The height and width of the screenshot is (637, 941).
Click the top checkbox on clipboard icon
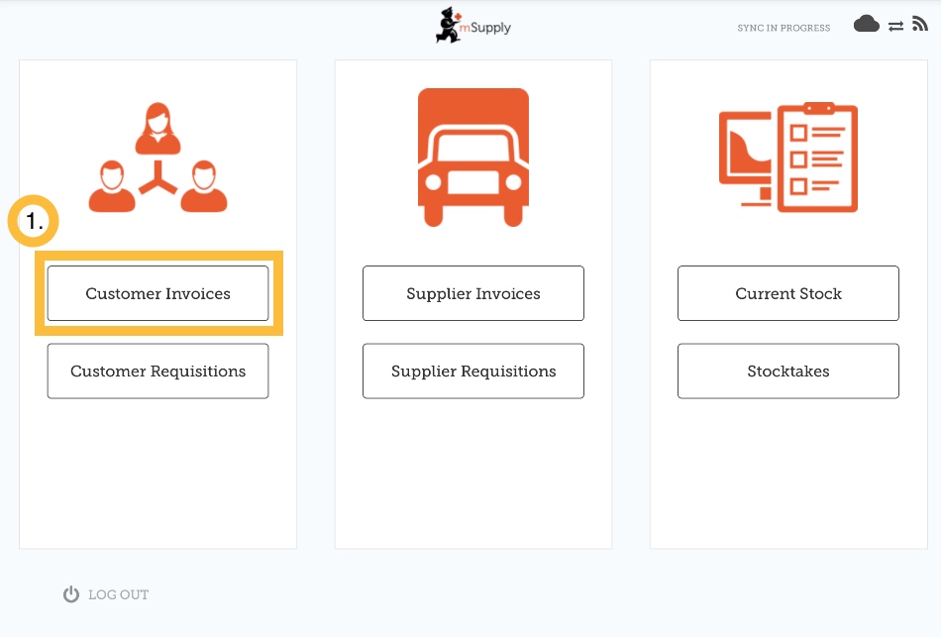click(x=799, y=134)
